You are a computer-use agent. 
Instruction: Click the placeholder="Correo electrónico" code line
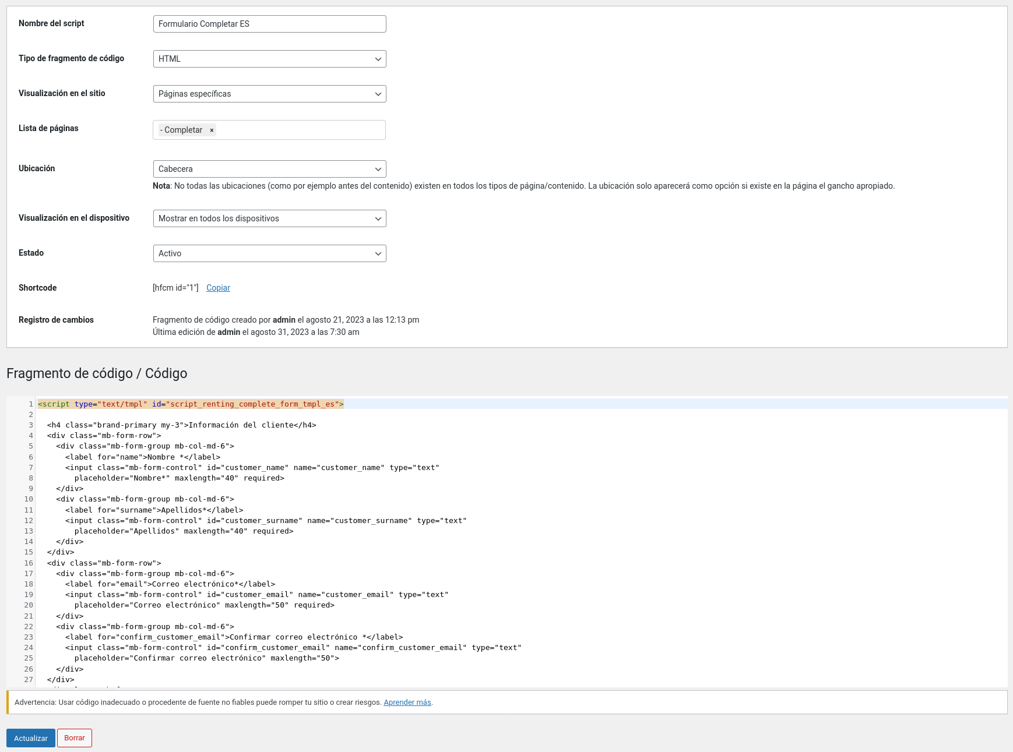click(x=205, y=605)
